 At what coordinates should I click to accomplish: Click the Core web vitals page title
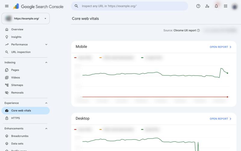pos(85,19)
